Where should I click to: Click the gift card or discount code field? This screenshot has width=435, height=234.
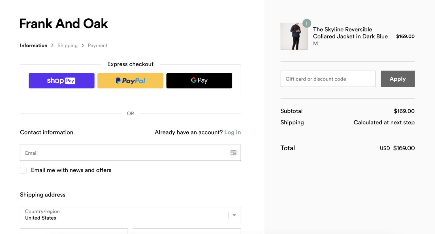[328, 79]
